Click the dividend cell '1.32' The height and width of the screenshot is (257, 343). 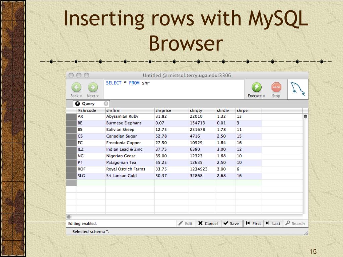pyautogui.click(x=226, y=117)
